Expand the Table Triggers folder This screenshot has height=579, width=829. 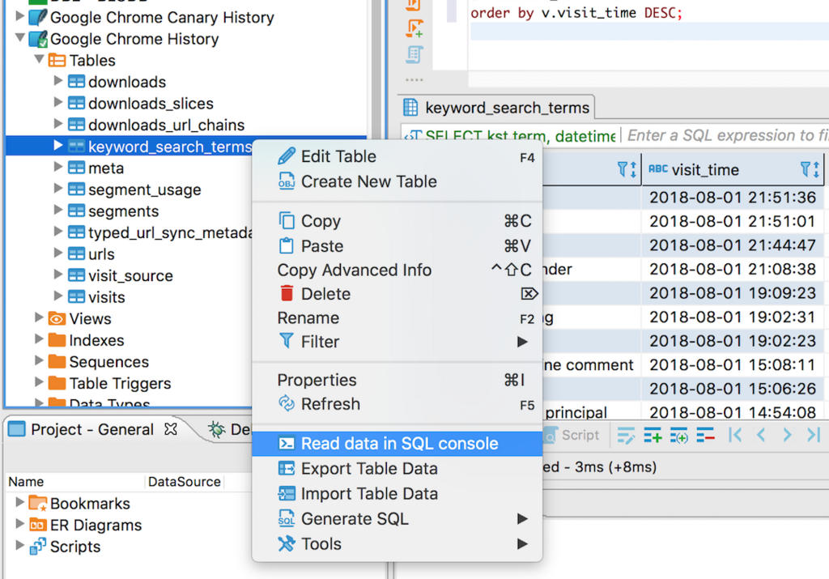point(39,382)
